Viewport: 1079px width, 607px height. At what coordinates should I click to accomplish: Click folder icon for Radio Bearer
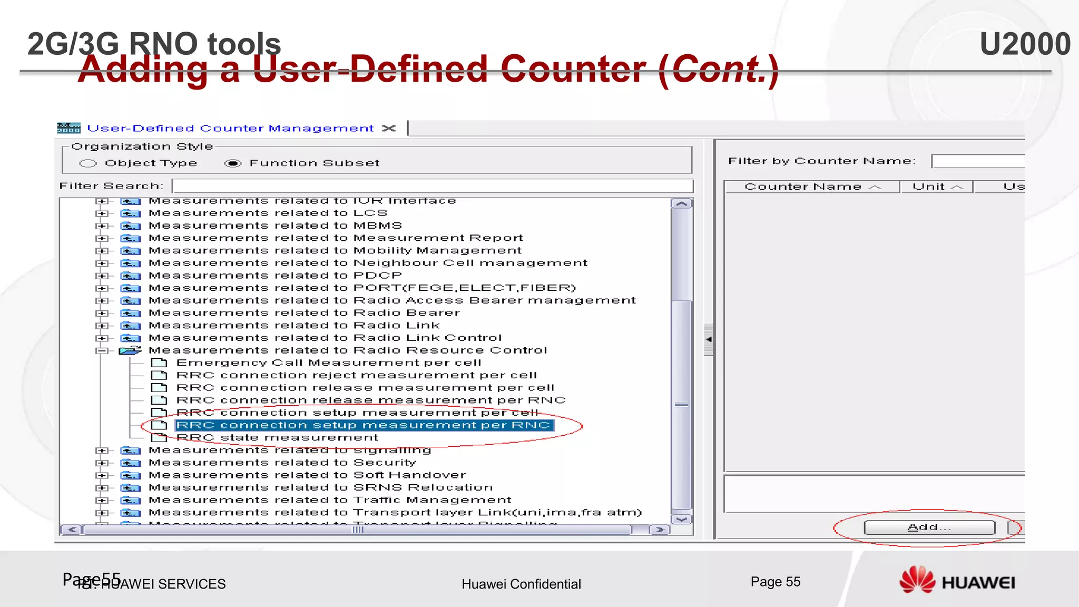click(130, 314)
